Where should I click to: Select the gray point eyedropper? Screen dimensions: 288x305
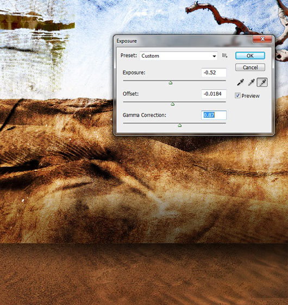pos(251,82)
